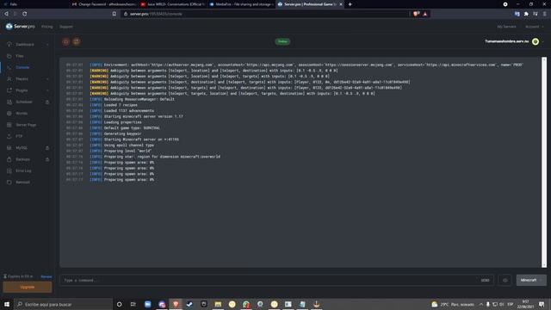Click the lock icon next to Backups
The image size is (551, 310).
click(47, 159)
